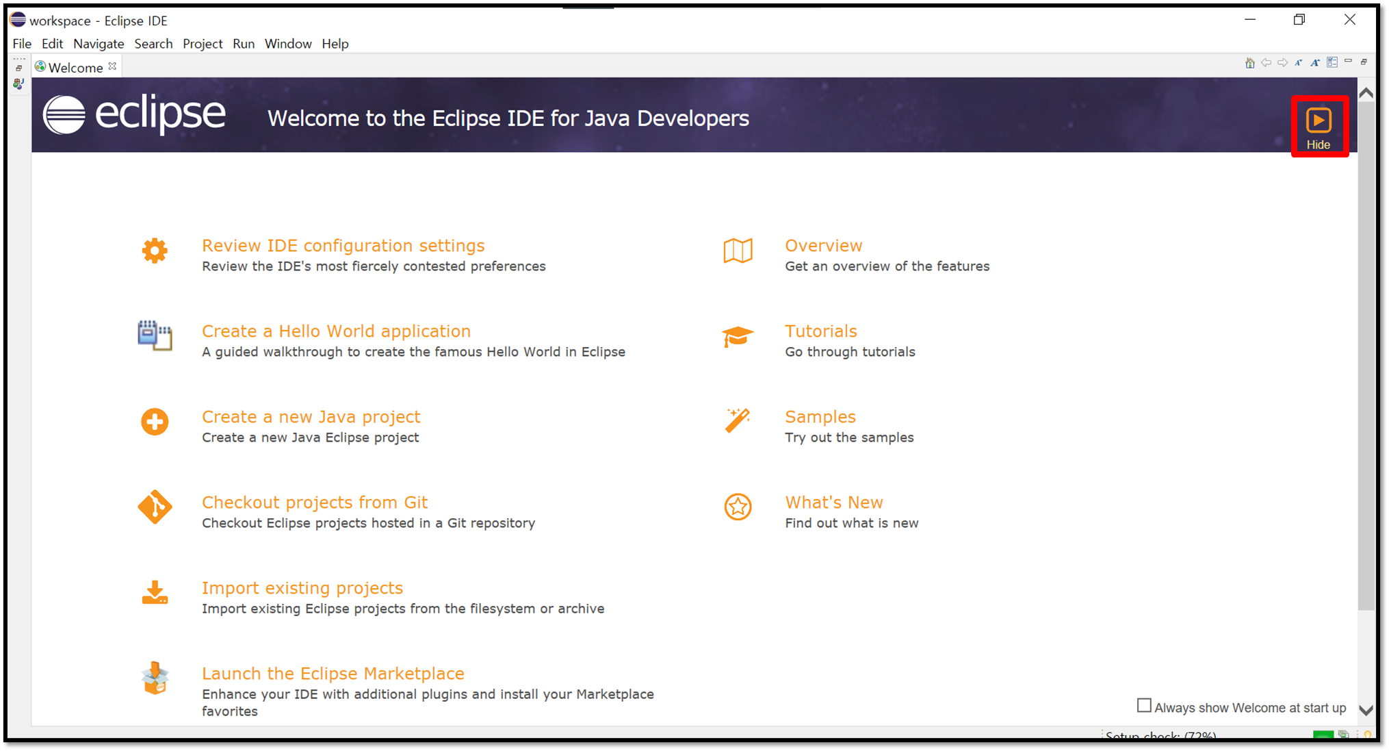The image size is (1389, 751).
Task: Enable Always show Welcome at start up
Action: 1144,706
